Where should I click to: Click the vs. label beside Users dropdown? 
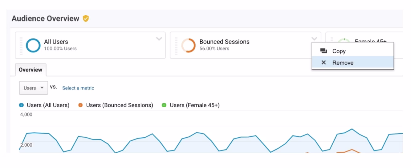[54, 87]
